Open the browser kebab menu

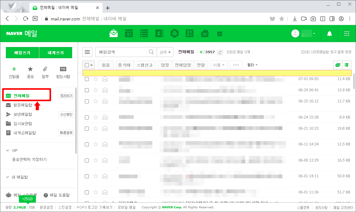coord(350,19)
